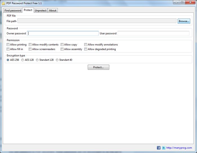197x153 pixels.
Task: Choose AES 128 encryption
Action: click(x=23, y=60)
